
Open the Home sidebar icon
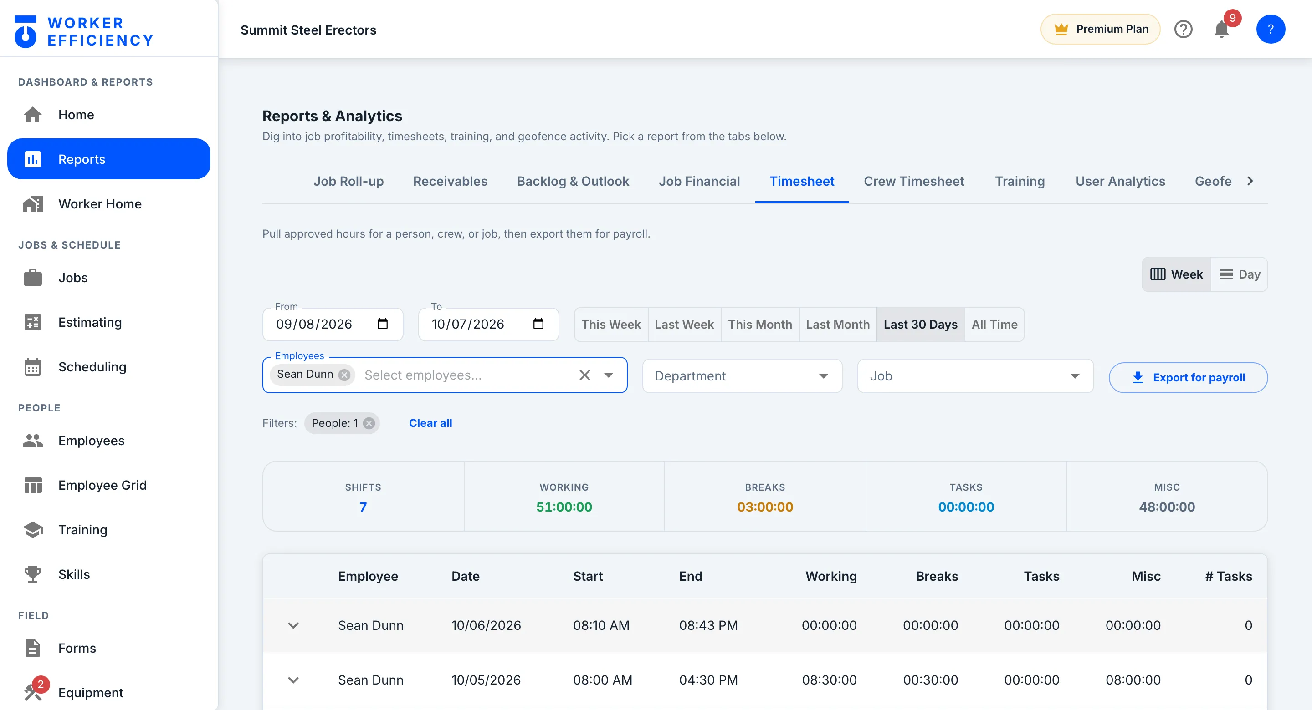[x=33, y=115]
